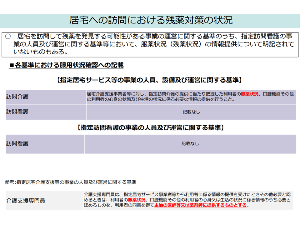The height and width of the screenshot is (225, 300).
Task: Select the heading 指定訪問看護の事業の人員及び運営に関する基準
Action: tap(150, 127)
